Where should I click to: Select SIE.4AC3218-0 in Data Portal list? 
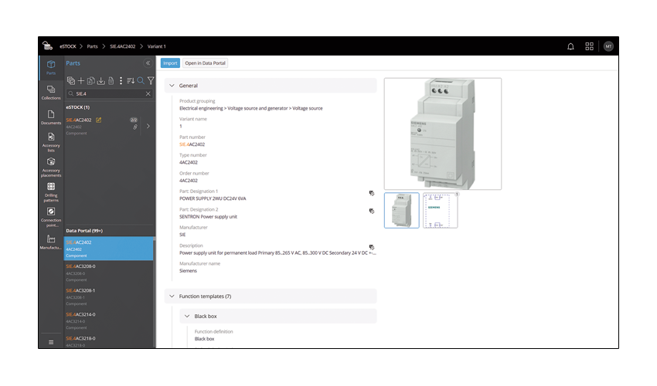click(x=108, y=340)
